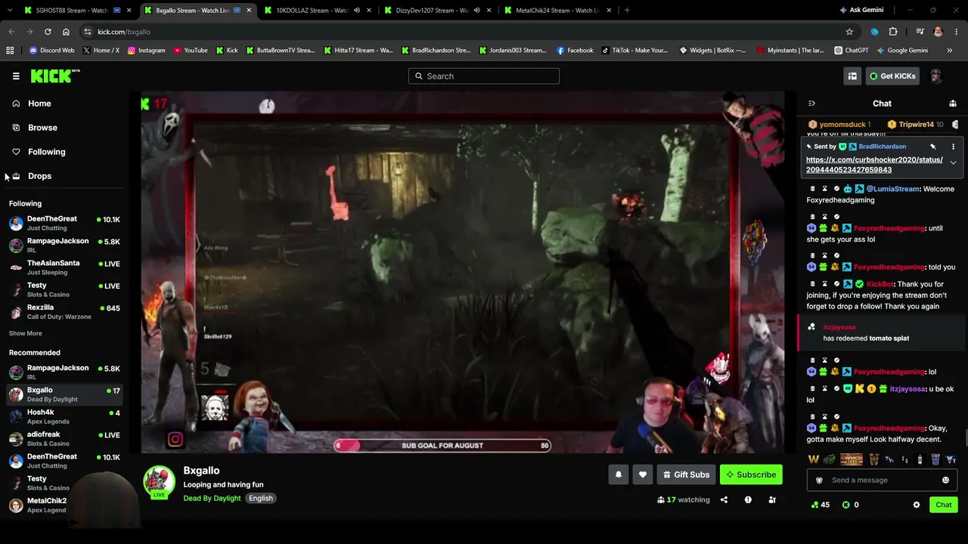Click the Bxgallo channel avatar with LIVE badge
This screenshot has width=968, height=544.
(x=159, y=482)
